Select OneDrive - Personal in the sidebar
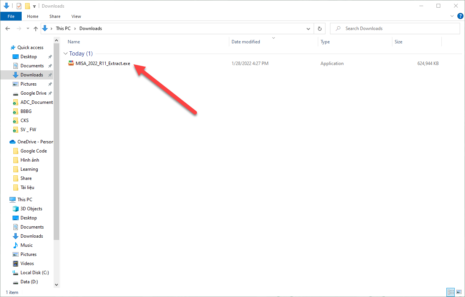Image resolution: width=465 pixels, height=297 pixels. click(x=35, y=142)
